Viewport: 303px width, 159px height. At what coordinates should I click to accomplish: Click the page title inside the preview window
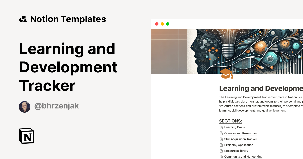[261, 88]
